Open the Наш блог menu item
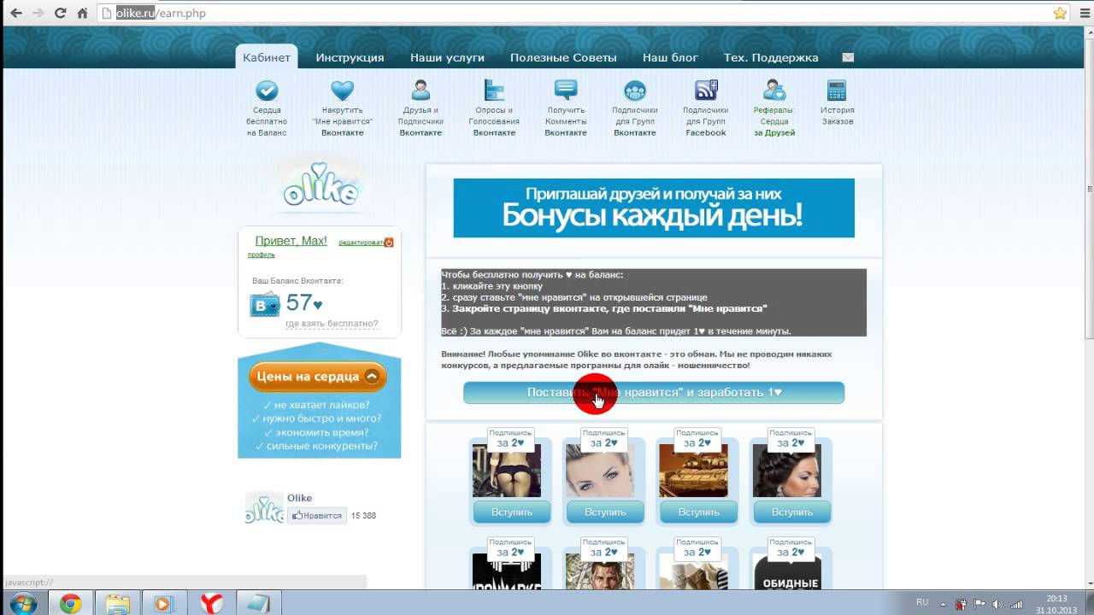Screen dimensions: 1094x615 point(670,57)
